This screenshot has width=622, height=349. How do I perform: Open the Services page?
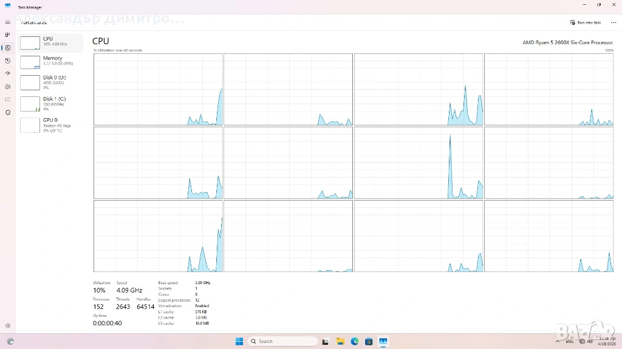tap(7, 112)
